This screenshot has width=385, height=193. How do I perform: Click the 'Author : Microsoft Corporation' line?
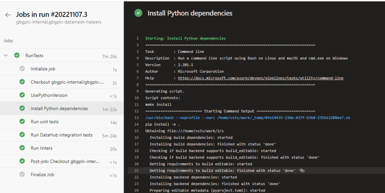coord(184,71)
